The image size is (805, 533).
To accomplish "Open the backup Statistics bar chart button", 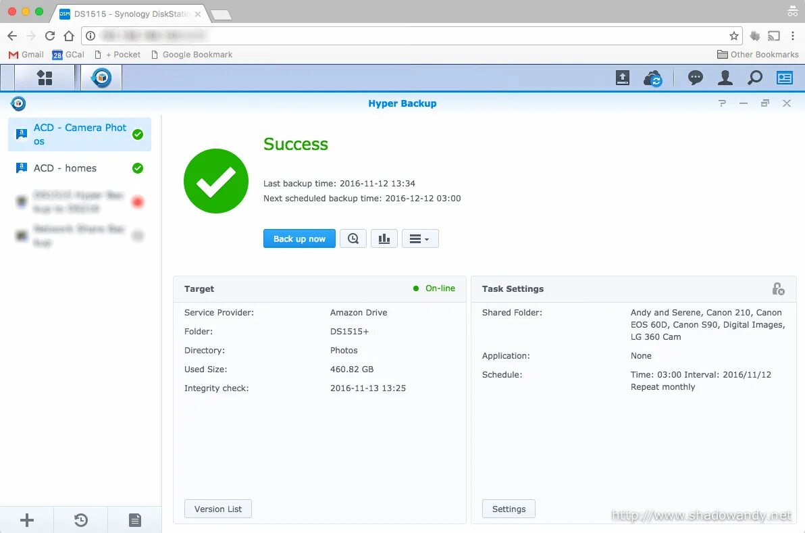I will pos(384,238).
